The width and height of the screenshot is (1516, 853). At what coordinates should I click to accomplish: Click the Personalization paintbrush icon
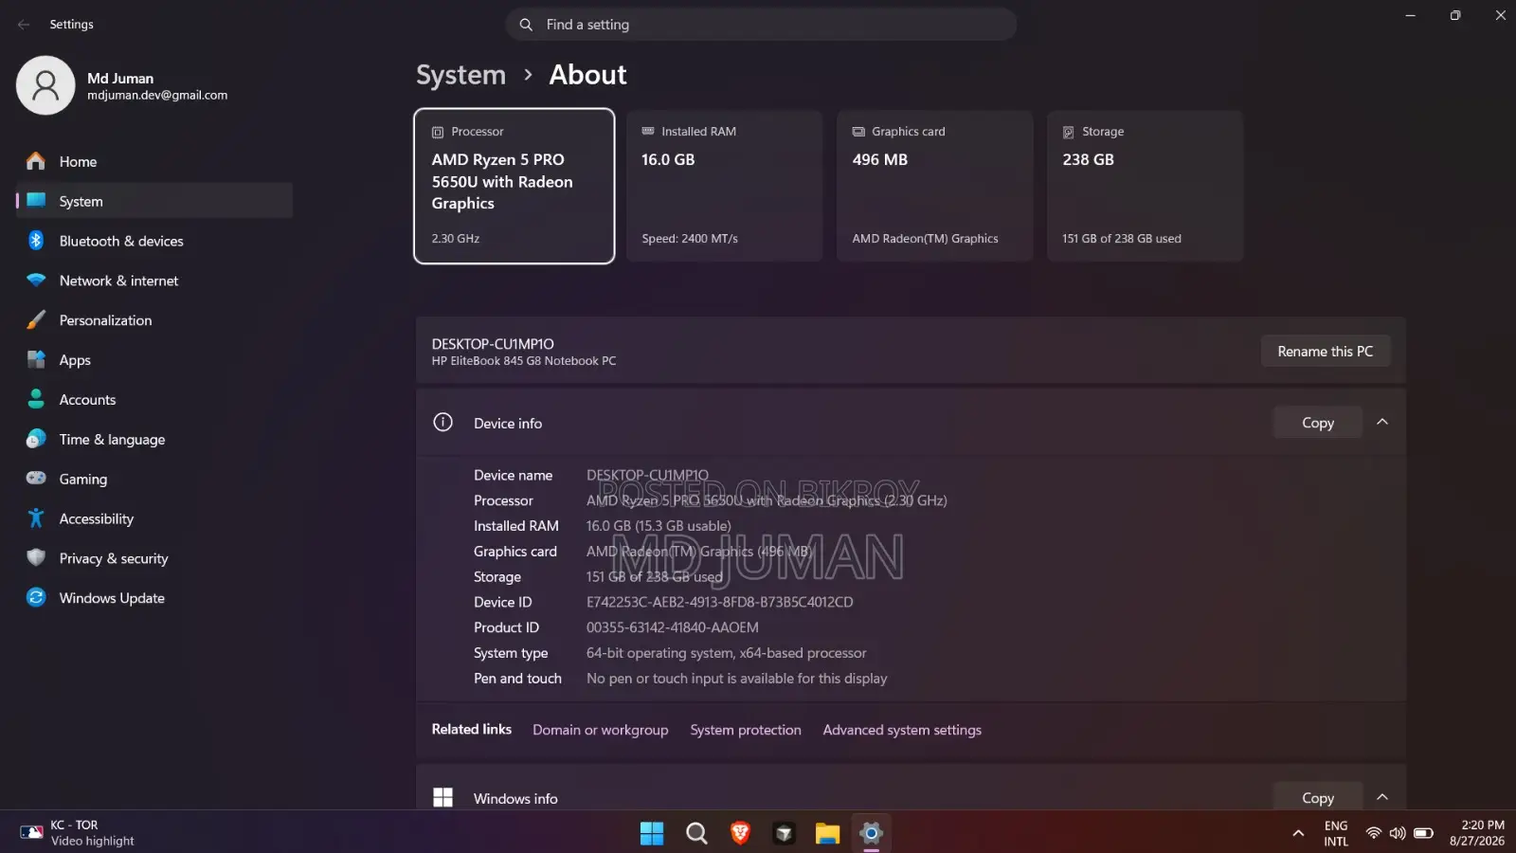click(x=36, y=320)
